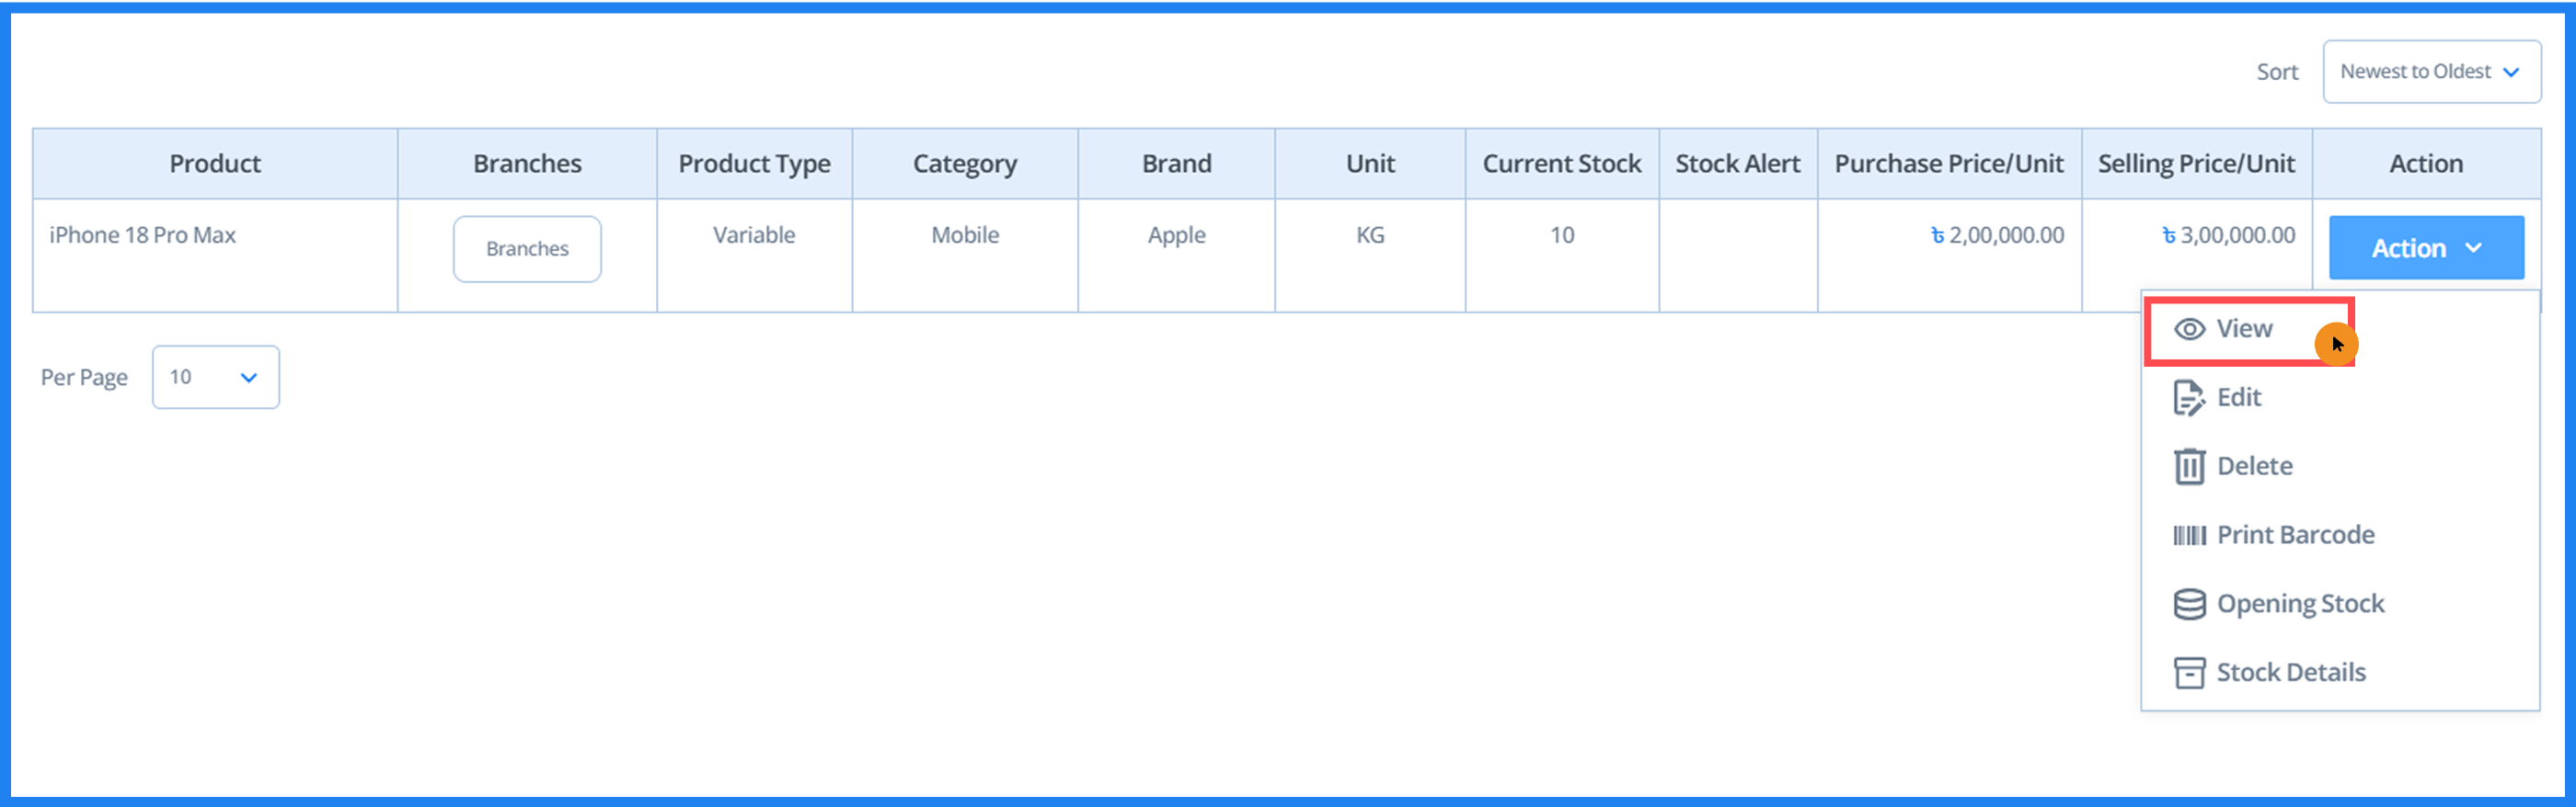This screenshot has height=807, width=2576.
Task: Toggle the blue Action dropdown button
Action: [x=2425, y=247]
